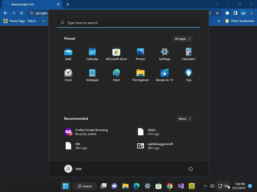Open Chrome profile avatar
Image resolution: width=257 pixels, height=192 pixels.
(243, 13)
